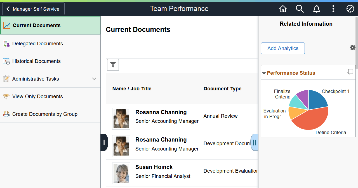The height and width of the screenshot is (188, 358).
Task: Toggle the left navigation panel handle
Action: (x=104, y=142)
